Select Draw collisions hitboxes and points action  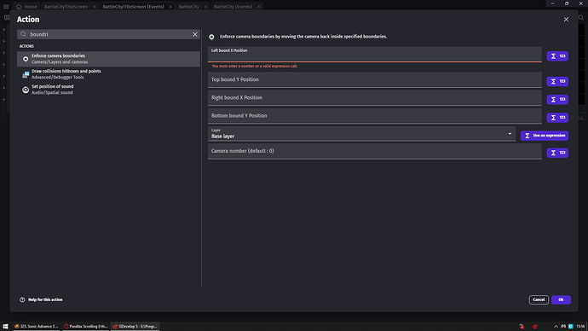[x=108, y=74]
